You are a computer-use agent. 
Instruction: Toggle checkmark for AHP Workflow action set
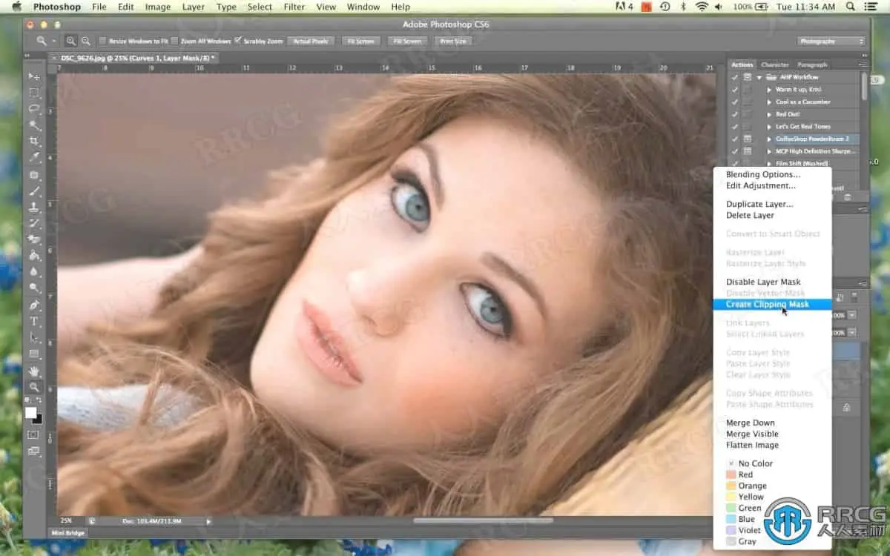(x=735, y=77)
